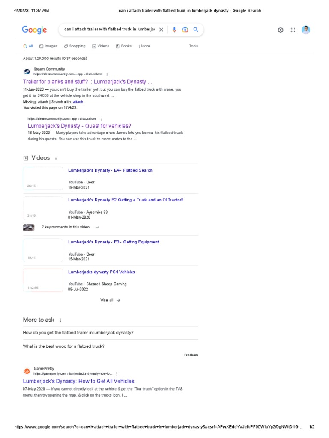
Task: Open the Google account profile avatar
Action: point(306,30)
